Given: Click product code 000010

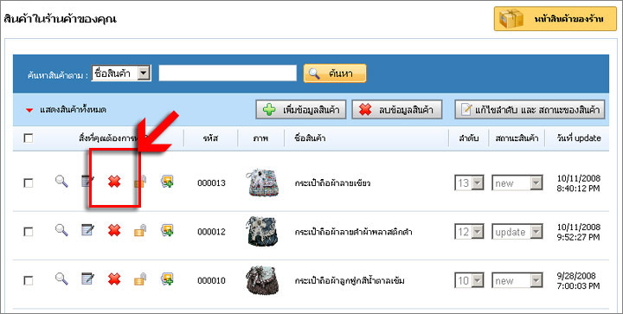Looking at the screenshot, I should pos(211,280).
